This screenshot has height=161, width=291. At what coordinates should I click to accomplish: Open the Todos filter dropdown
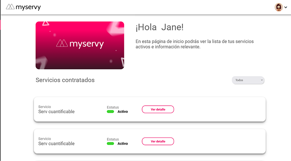click(248, 80)
